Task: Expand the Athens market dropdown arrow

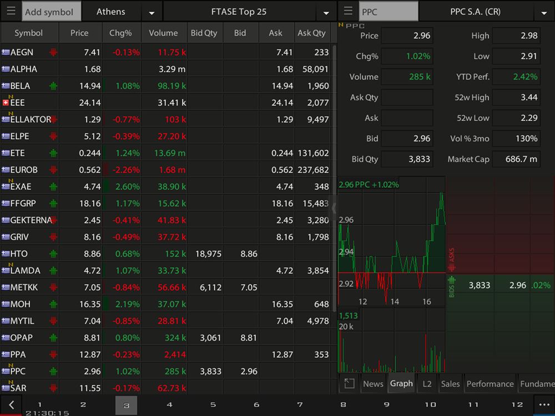Action: point(152,13)
